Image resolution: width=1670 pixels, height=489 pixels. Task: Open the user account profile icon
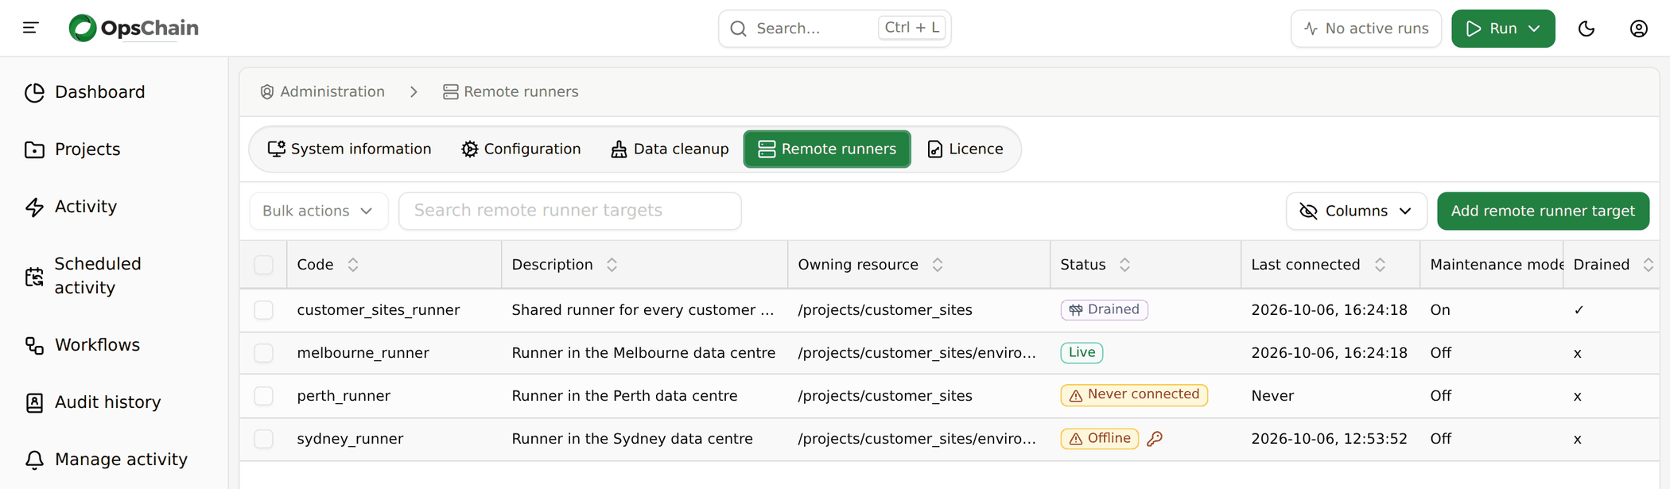(x=1639, y=29)
